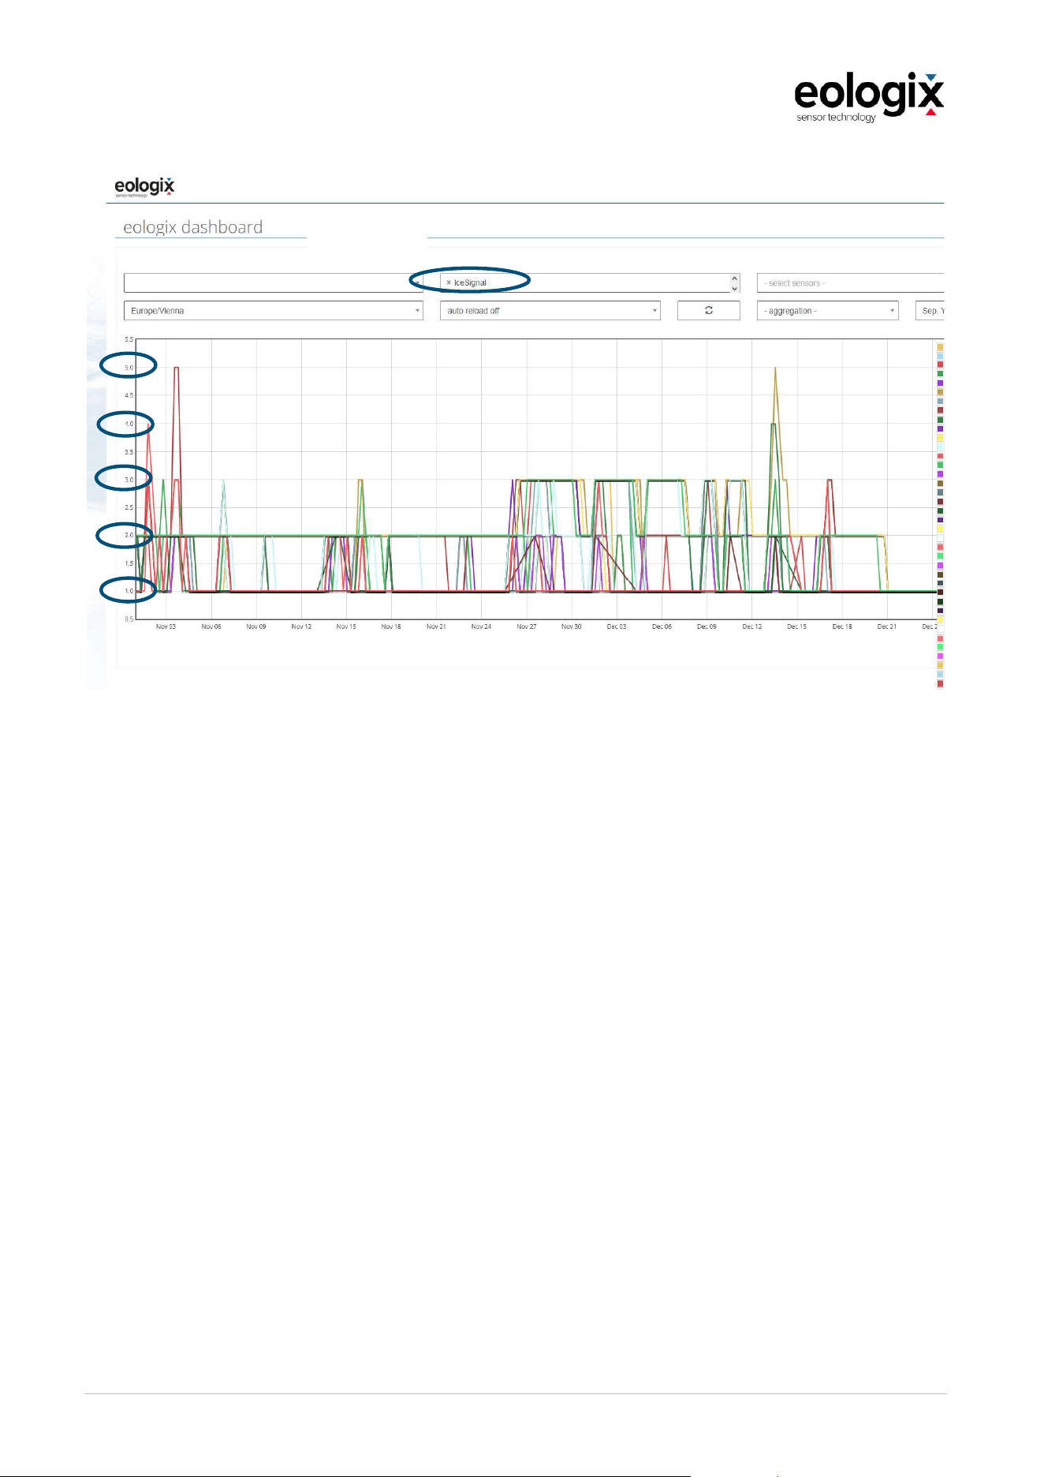Click the refresh reload icon button
Screen dimensions: 1044x1477
[x=708, y=310]
